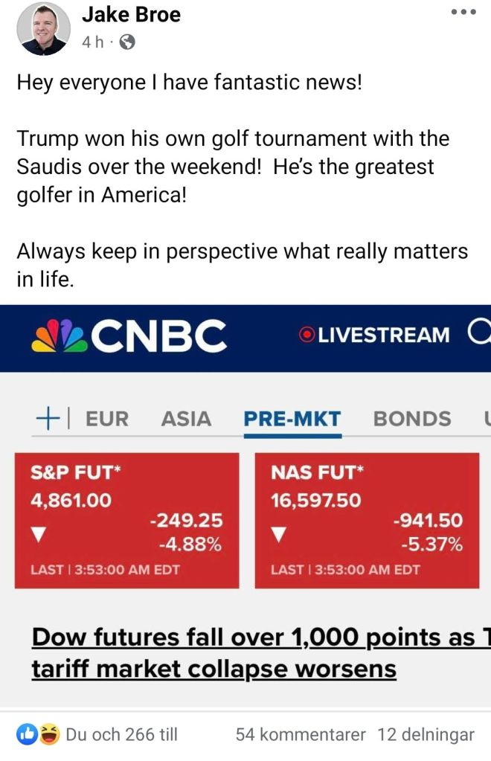Open the S&P FUT red quote card
This screenshot has width=491, height=761.
[126, 521]
